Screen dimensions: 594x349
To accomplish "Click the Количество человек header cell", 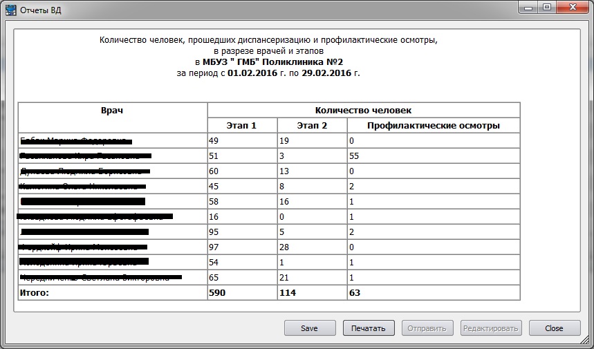I will [364, 111].
